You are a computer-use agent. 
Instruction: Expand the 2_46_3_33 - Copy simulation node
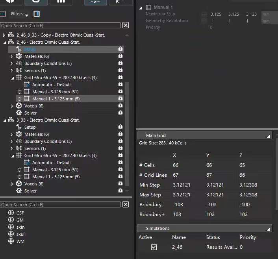click(x=4, y=35)
